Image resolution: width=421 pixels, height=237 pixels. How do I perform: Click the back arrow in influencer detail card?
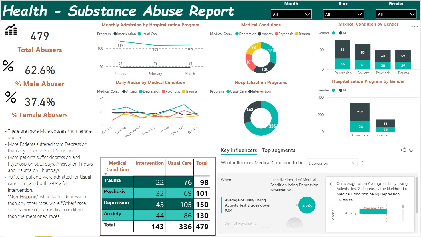(332, 184)
